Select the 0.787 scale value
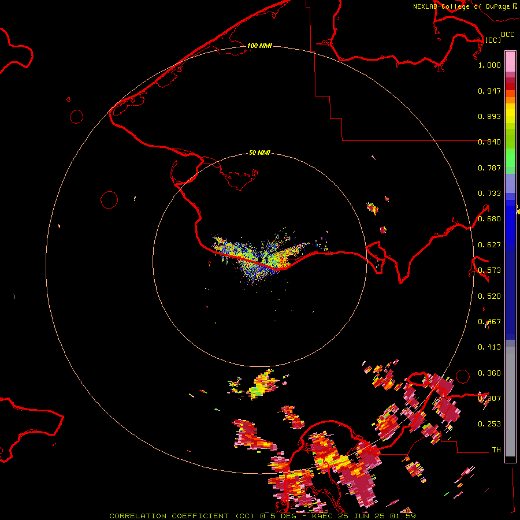Viewport: 520px width, 520px height. tap(489, 168)
